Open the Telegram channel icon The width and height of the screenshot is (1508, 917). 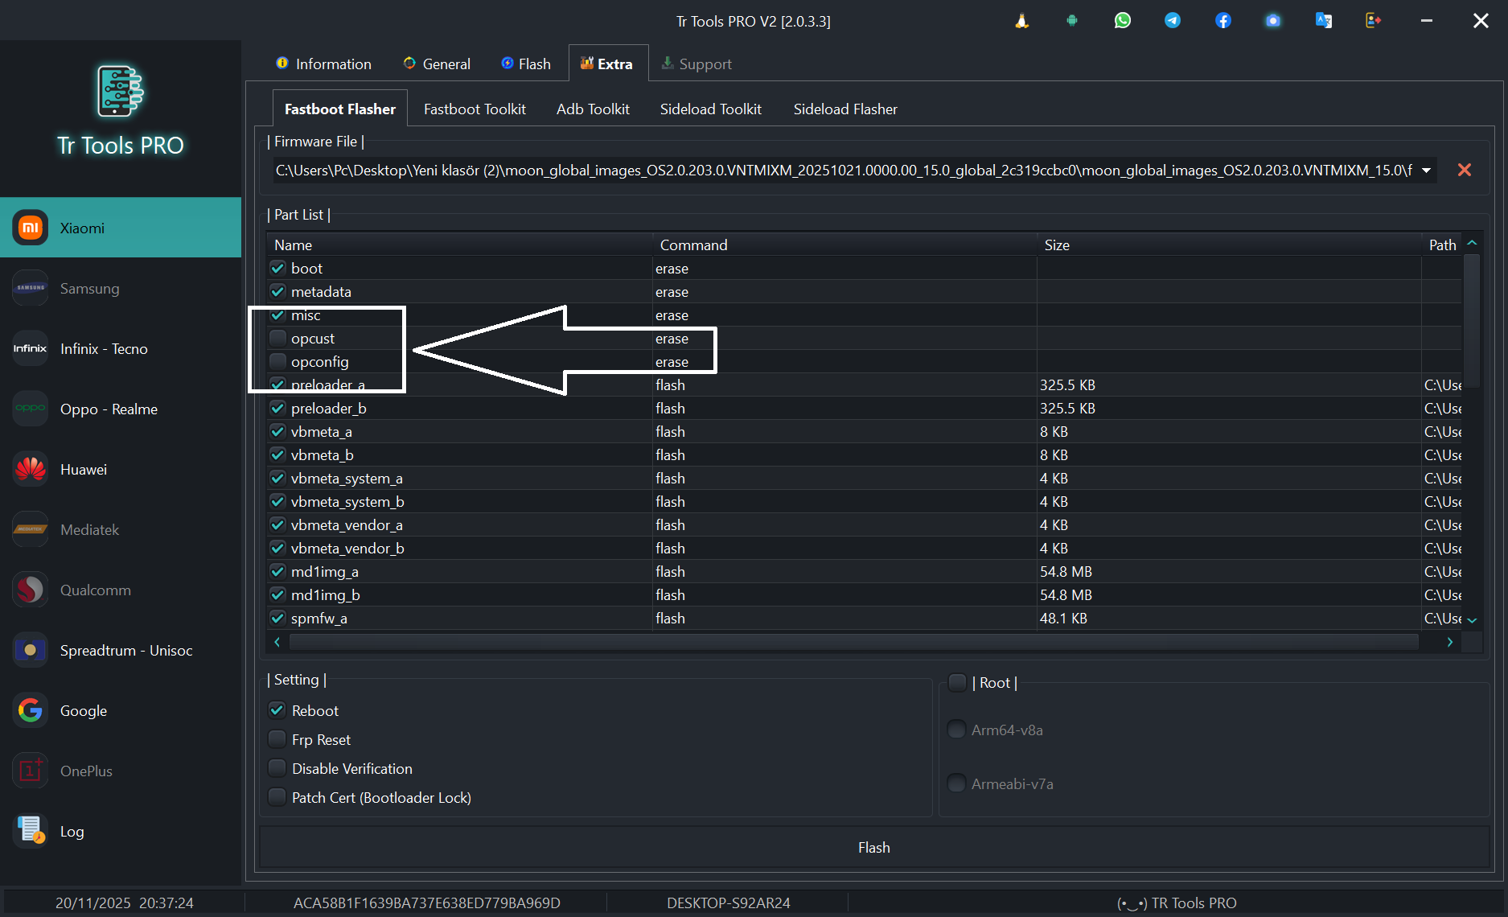click(1173, 21)
